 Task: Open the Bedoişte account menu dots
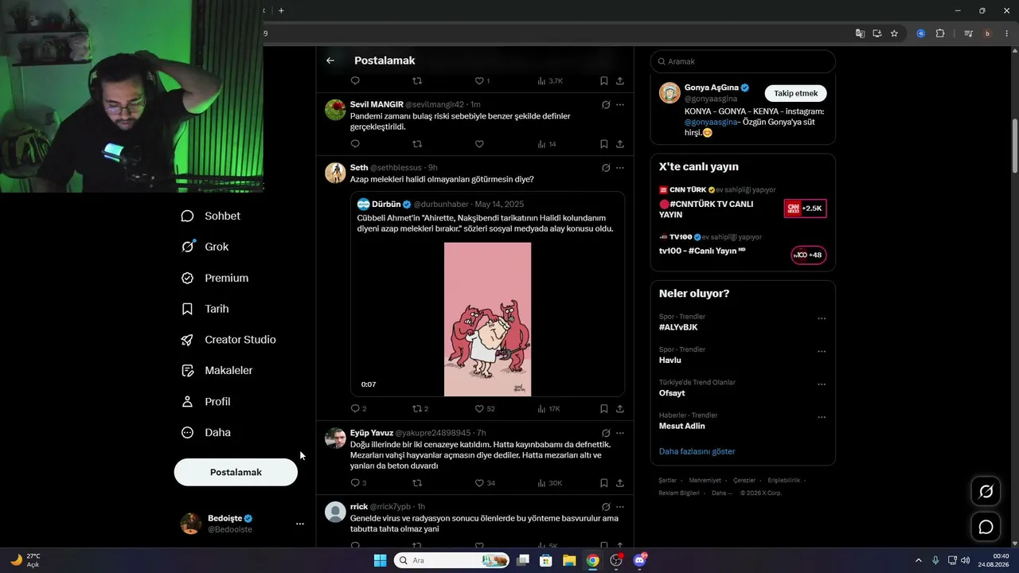[x=300, y=524]
